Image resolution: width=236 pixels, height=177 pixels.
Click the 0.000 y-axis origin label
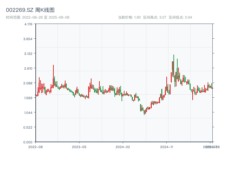pyautogui.click(x=28, y=142)
